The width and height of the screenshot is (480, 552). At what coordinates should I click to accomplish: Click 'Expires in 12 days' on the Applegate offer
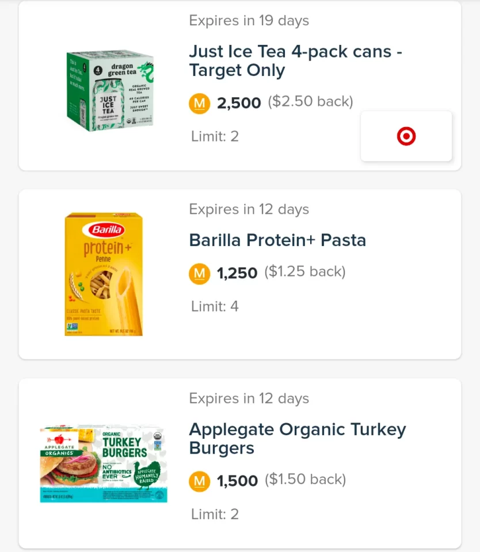tap(249, 398)
